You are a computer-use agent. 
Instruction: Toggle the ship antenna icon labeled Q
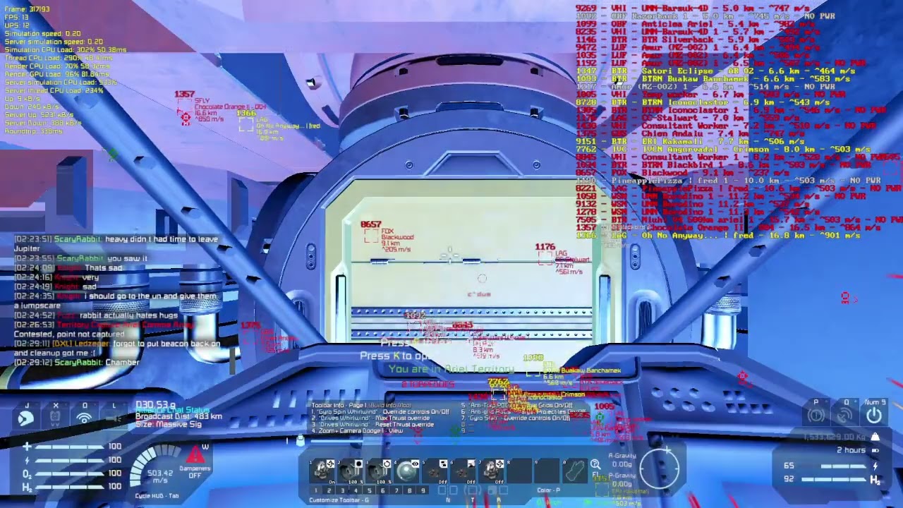coord(846,415)
